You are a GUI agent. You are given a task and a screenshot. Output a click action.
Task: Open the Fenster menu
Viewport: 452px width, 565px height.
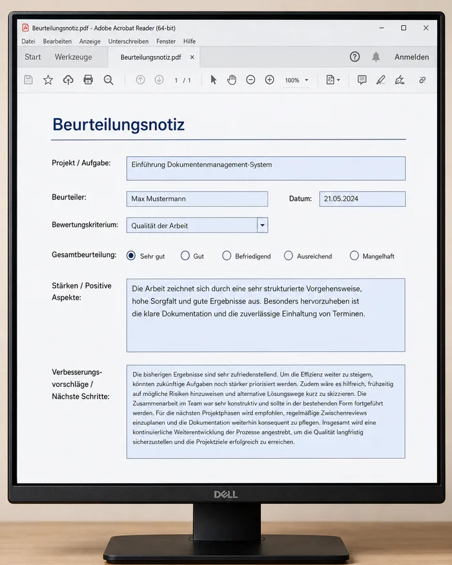click(x=166, y=41)
